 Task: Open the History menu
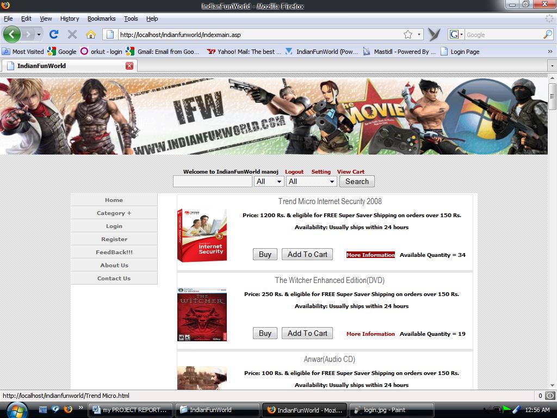[70, 19]
